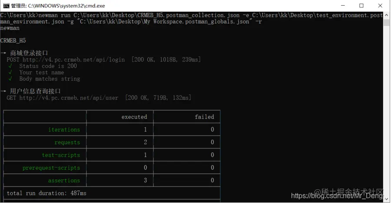Screen dimensions: 391x204
Task: Click the scrollbar down arrow
Action: click(x=387, y=199)
